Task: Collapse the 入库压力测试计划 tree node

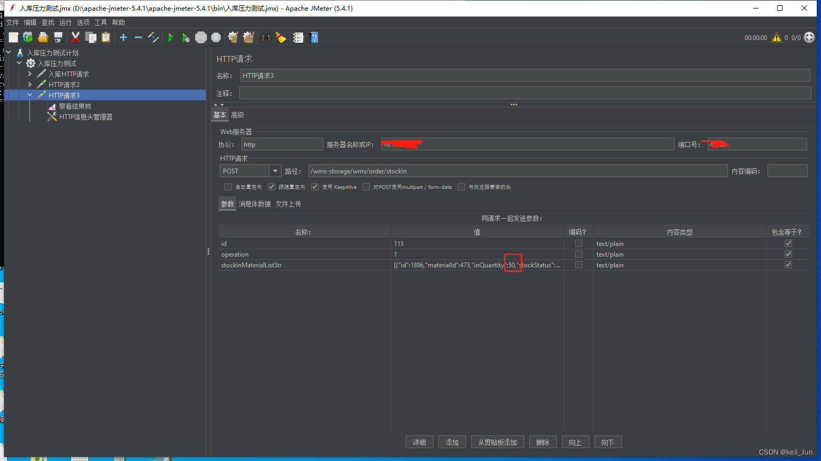Action: pyautogui.click(x=9, y=52)
